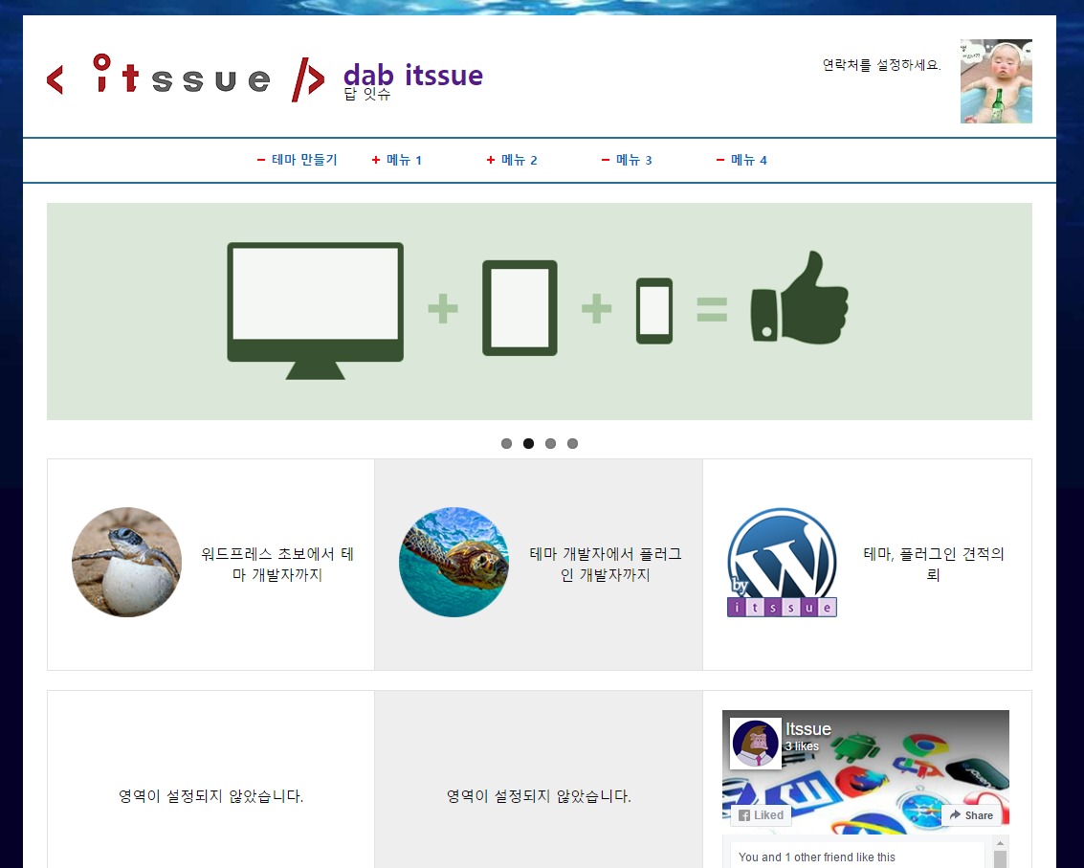Viewport: 1084px width, 868px height.
Task: Click the Facebook widget scrollbar up arrow
Action: [x=1000, y=843]
